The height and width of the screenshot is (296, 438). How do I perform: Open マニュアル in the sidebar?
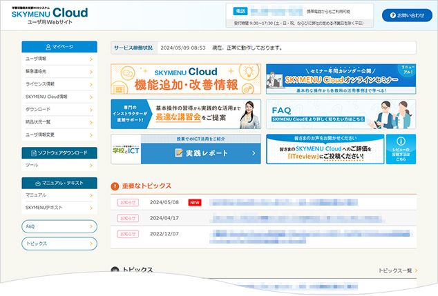tap(58, 196)
